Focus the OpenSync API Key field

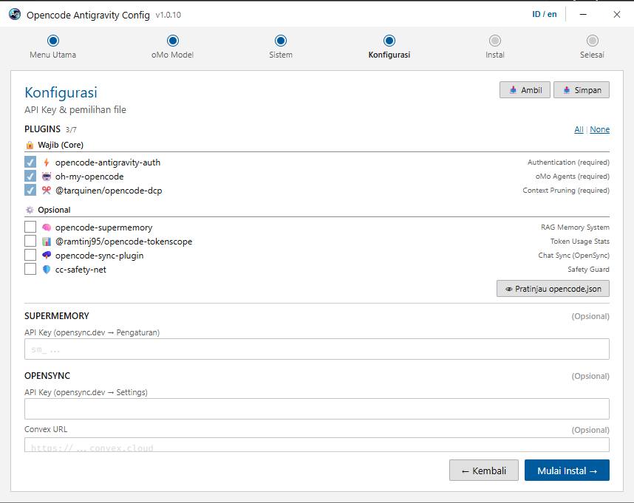coord(316,409)
